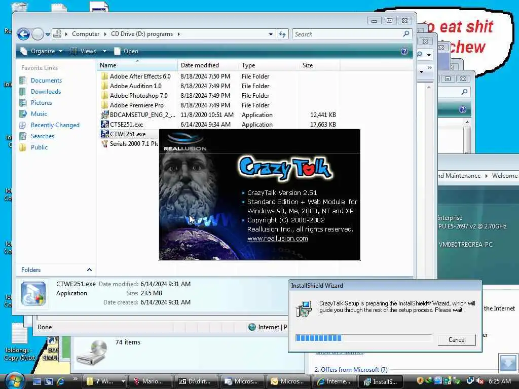The width and height of the screenshot is (519, 389).
Task: Expand the Folders pane chevron
Action: [89, 270]
